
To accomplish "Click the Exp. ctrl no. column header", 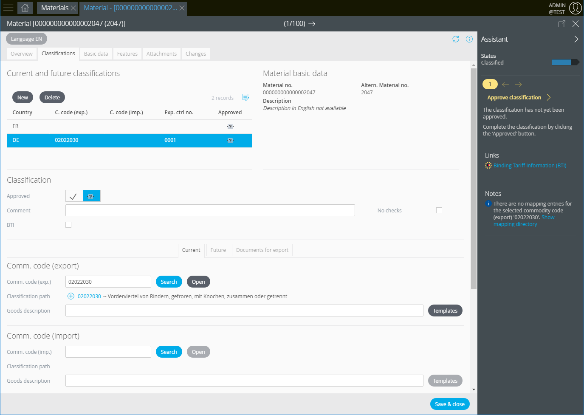I will click(179, 113).
